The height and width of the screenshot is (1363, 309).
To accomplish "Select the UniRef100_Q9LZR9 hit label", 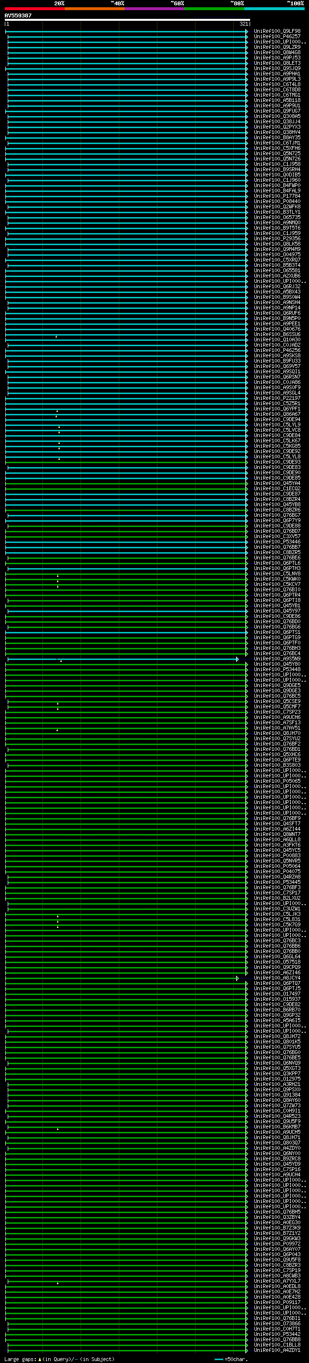I will click(277, 47).
